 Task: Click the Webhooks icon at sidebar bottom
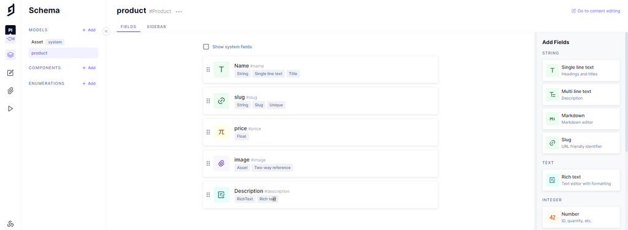coord(10,224)
